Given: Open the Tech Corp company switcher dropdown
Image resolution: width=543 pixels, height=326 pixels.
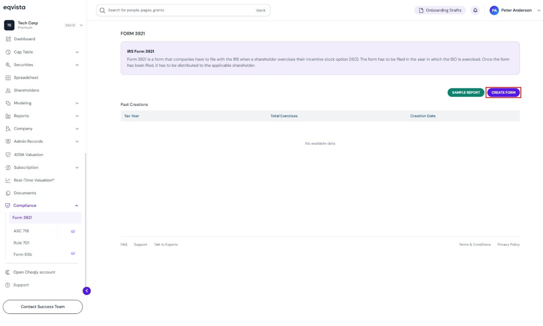Looking at the screenshot, I should (81, 25).
